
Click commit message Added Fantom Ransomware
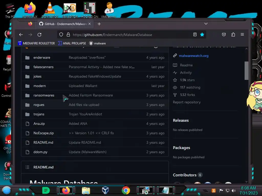91,95
